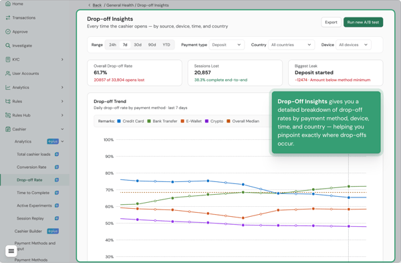Expand the Analytics sidebar chevron

(x=62, y=87)
